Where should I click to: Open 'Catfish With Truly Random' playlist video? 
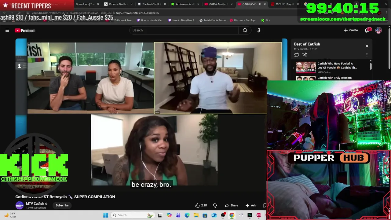tap(334, 78)
